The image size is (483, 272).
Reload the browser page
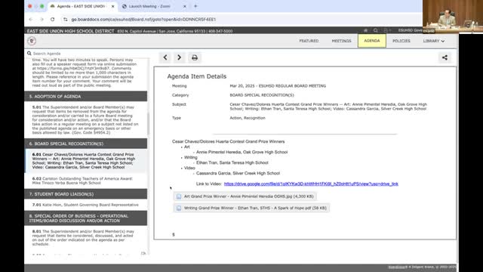[x=53, y=19]
